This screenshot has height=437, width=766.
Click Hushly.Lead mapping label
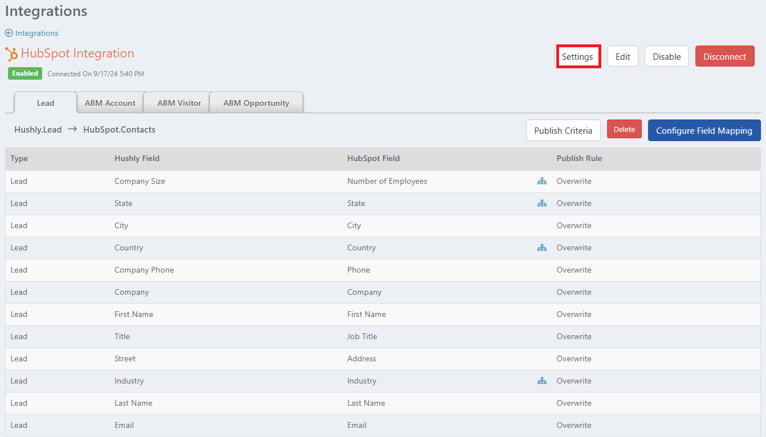38,130
